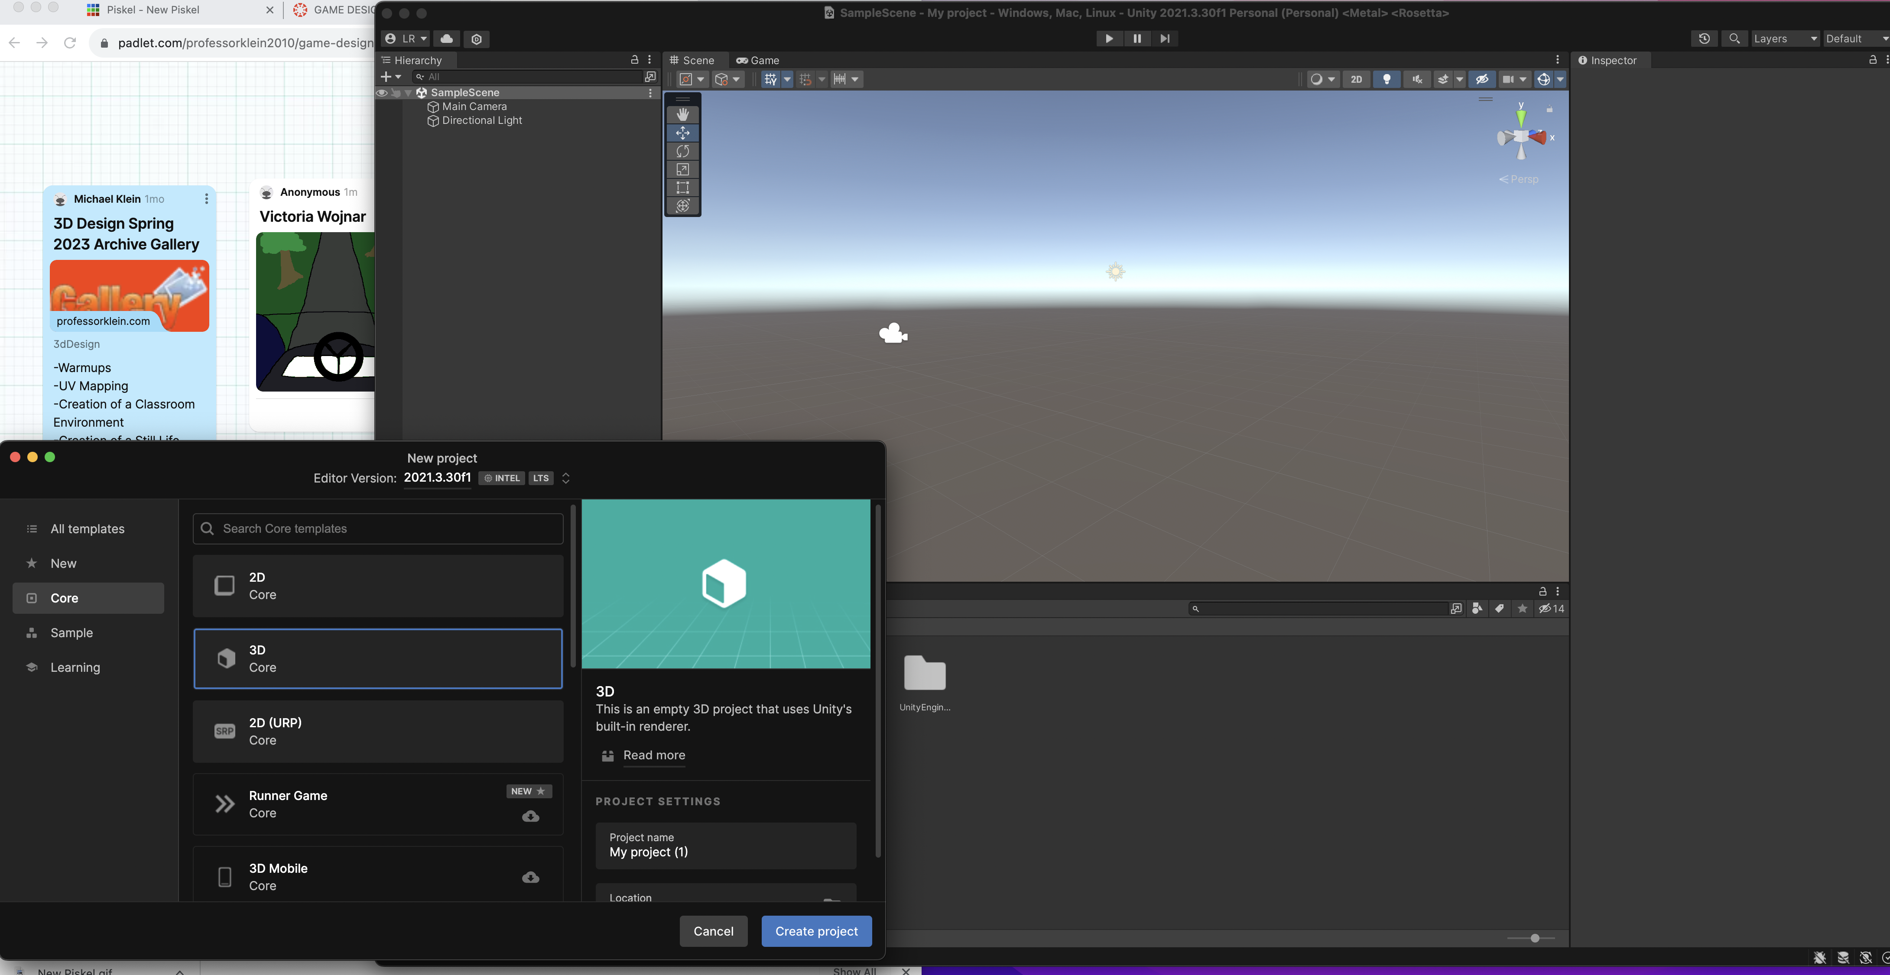Open the tool handle position dropdown

click(692, 79)
